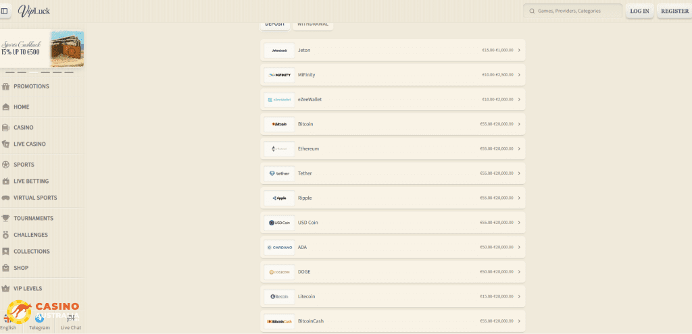Open Collections in the sidebar
Viewport: 692px width, 334px height.
pyautogui.click(x=32, y=251)
